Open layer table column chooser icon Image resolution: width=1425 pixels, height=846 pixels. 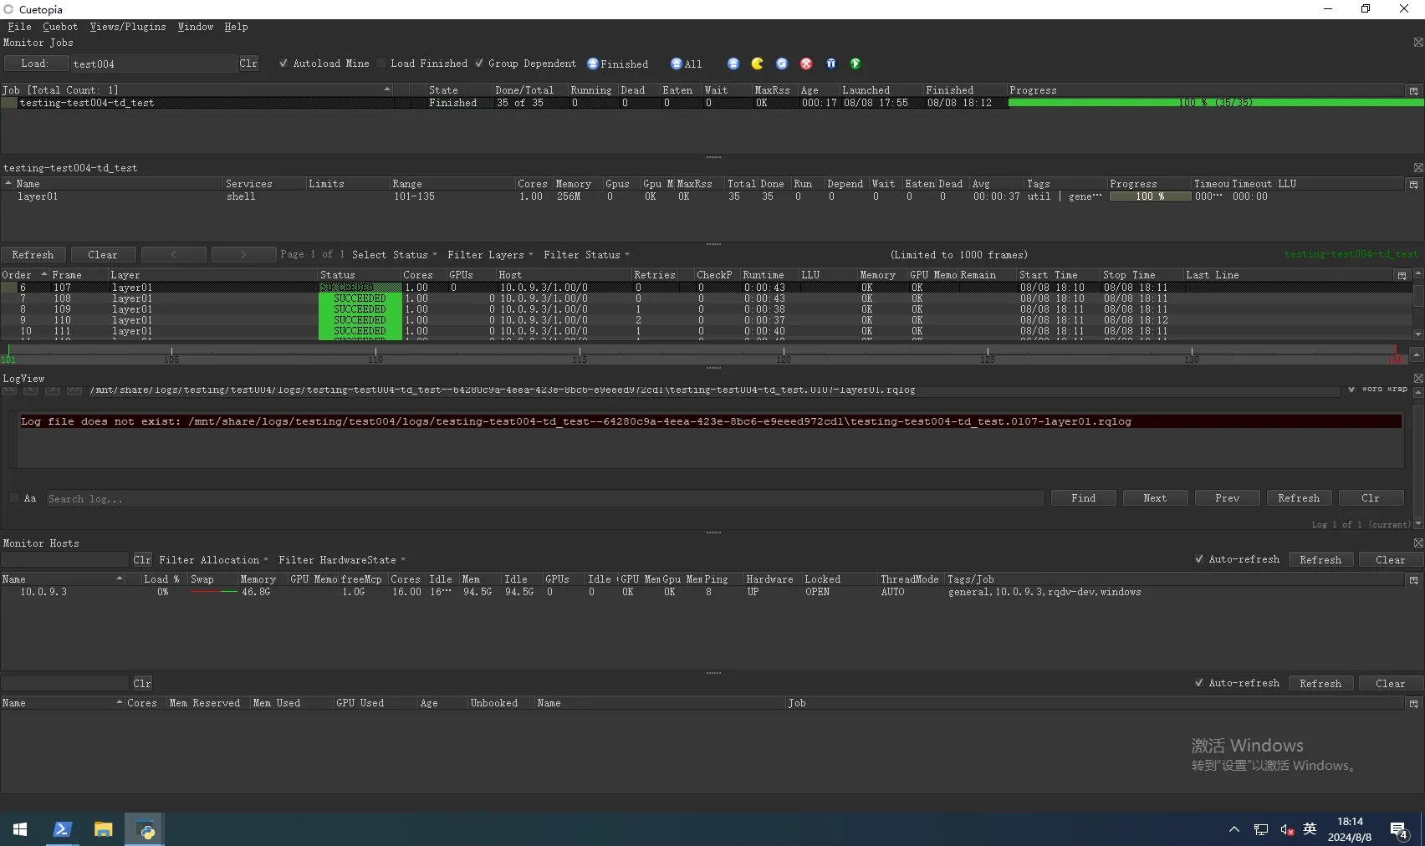pyautogui.click(x=1414, y=184)
